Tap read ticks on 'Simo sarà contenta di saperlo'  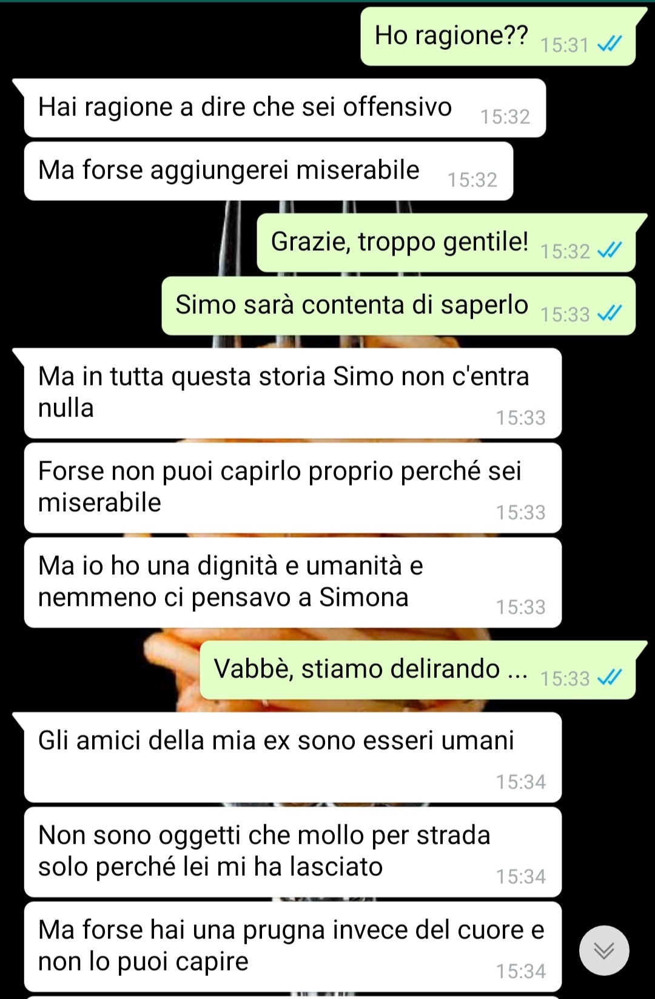pyautogui.click(x=610, y=314)
